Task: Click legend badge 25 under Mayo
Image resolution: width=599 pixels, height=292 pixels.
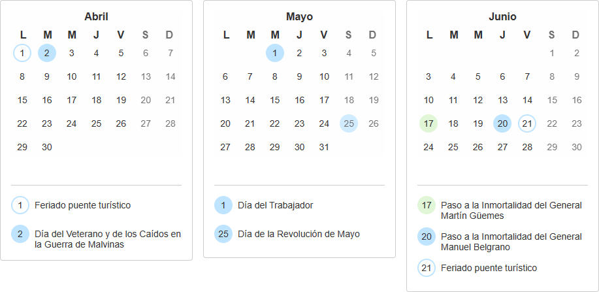Action: tap(223, 234)
